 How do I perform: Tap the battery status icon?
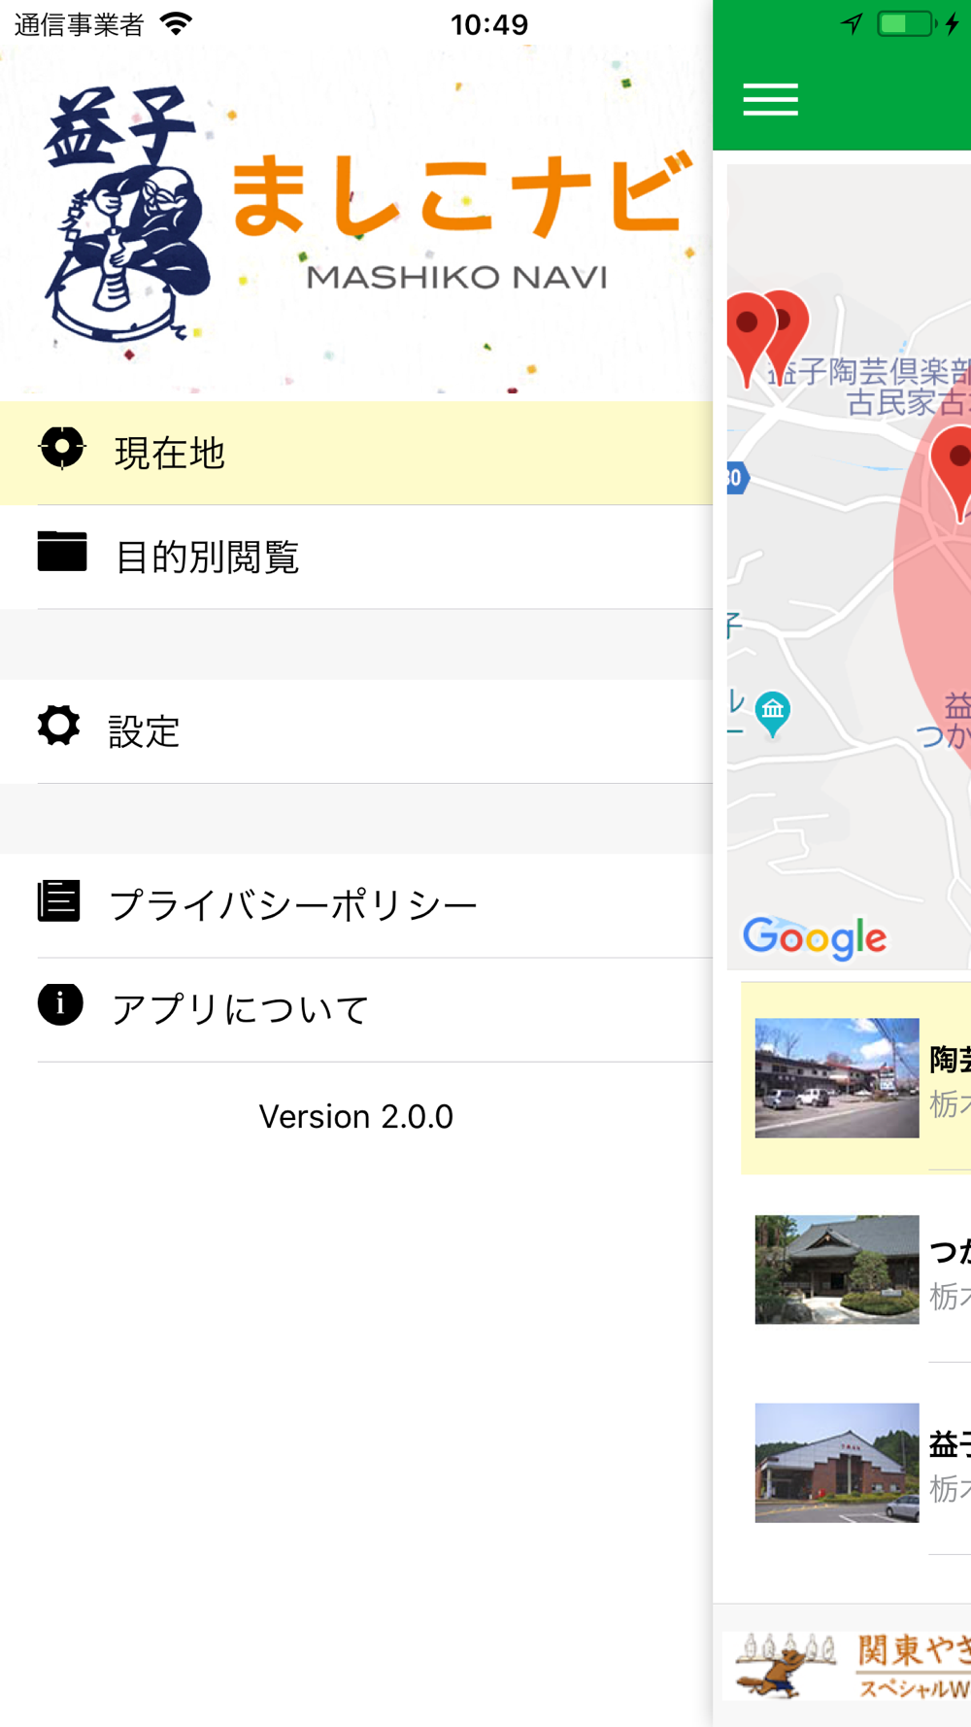pos(905,24)
